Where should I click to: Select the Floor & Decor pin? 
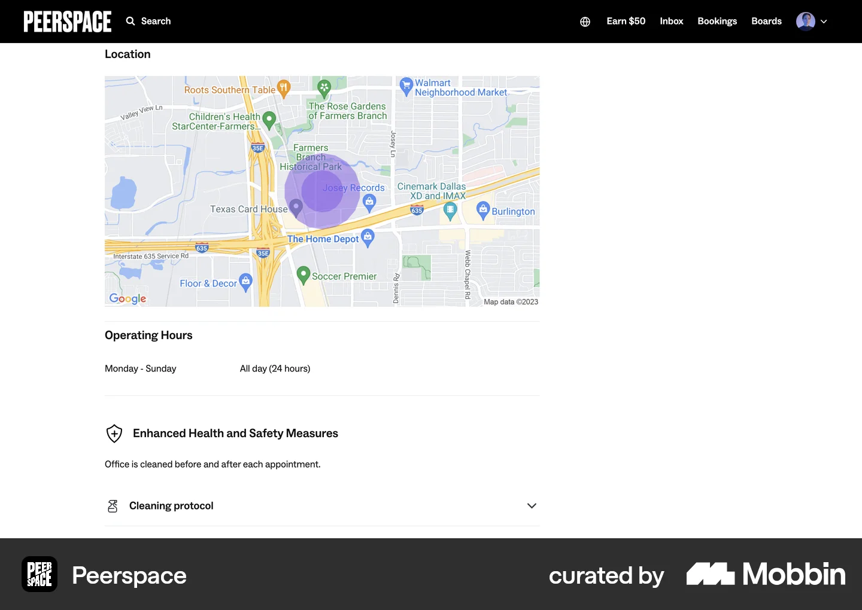pyautogui.click(x=245, y=282)
